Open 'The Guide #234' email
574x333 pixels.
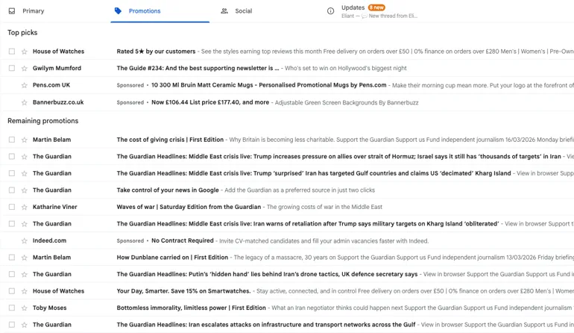point(198,69)
